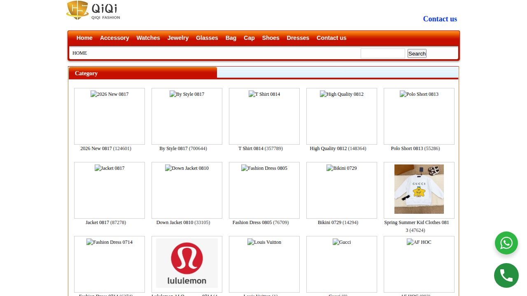Screen dimensions: 527x296
Task: Select the Bag menu item
Action: click(x=231, y=38)
